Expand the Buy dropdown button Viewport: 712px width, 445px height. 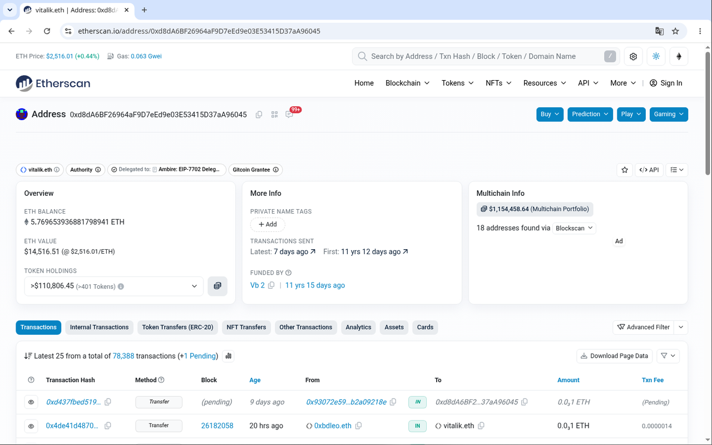tap(550, 114)
